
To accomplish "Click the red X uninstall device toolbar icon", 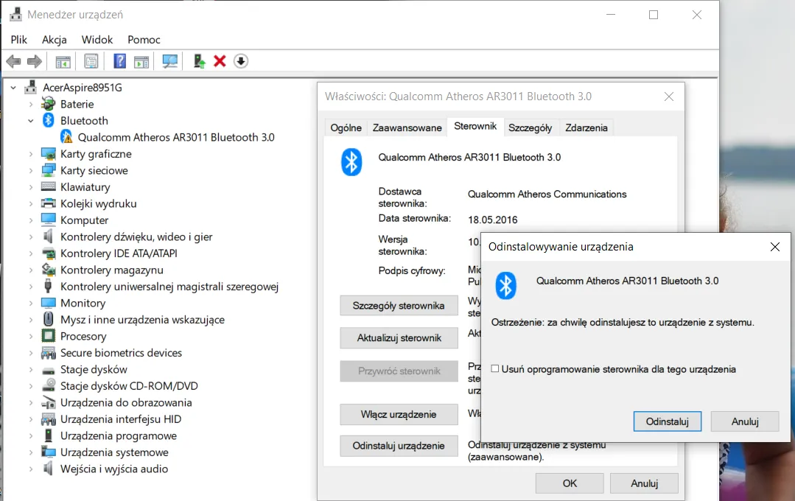I will pos(220,61).
